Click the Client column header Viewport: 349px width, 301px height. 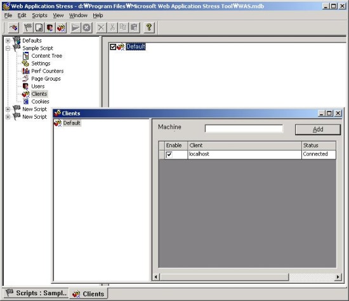(x=244, y=145)
